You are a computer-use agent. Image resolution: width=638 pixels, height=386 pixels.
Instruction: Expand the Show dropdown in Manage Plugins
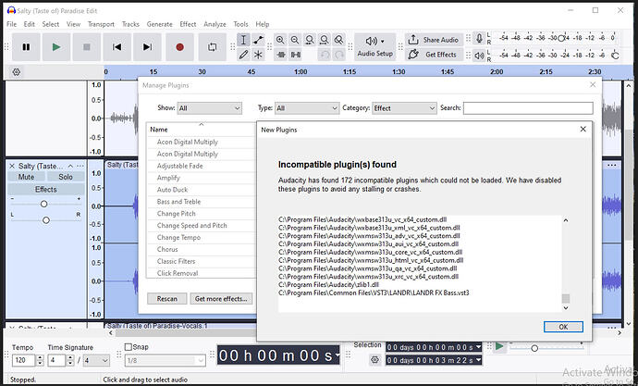pos(209,108)
